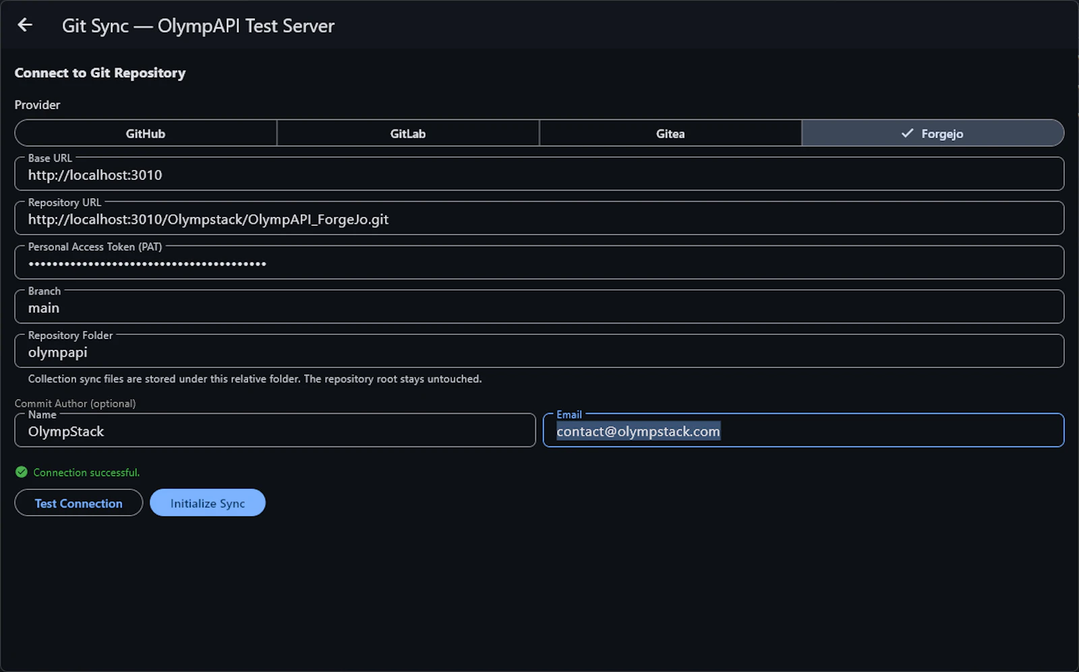Focus the commit author Email field
The image size is (1079, 672).
pyautogui.click(x=803, y=431)
